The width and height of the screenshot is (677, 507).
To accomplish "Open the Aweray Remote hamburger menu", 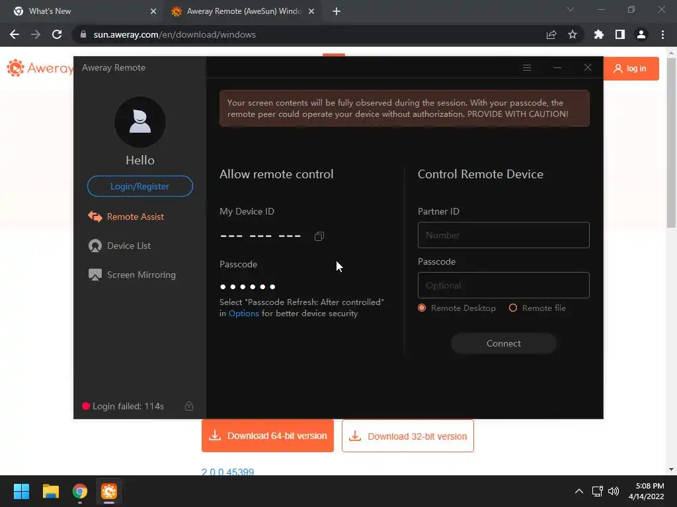I will point(527,68).
